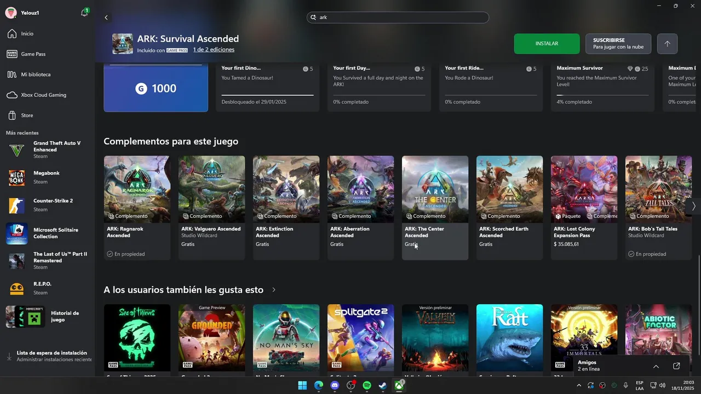This screenshot has width=701, height=394.
Task: Click the microphone tray icon
Action: click(625, 385)
